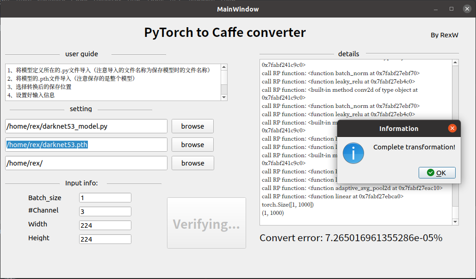Close the MainWindow
Screen dimensions: 476x279
click(x=467, y=9)
